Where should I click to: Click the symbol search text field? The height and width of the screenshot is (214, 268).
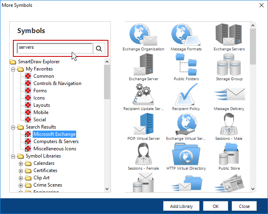point(55,48)
